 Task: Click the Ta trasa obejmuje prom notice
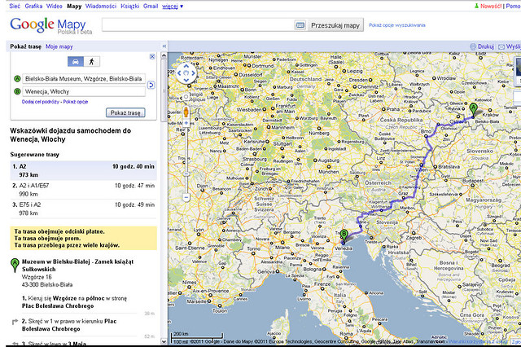click(x=47, y=239)
